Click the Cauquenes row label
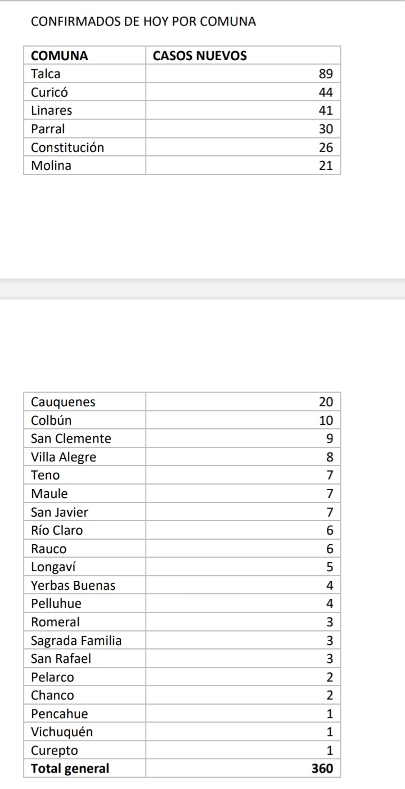The width and height of the screenshot is (405, 789). point(63,402)
